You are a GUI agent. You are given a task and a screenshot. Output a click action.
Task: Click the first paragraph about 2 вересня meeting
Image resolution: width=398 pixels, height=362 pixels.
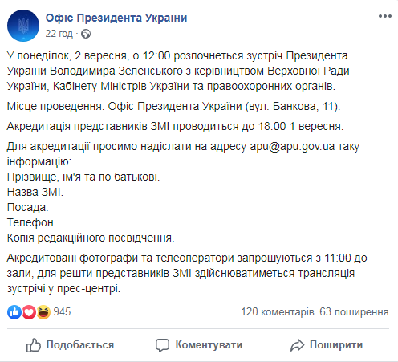(178, 71)
